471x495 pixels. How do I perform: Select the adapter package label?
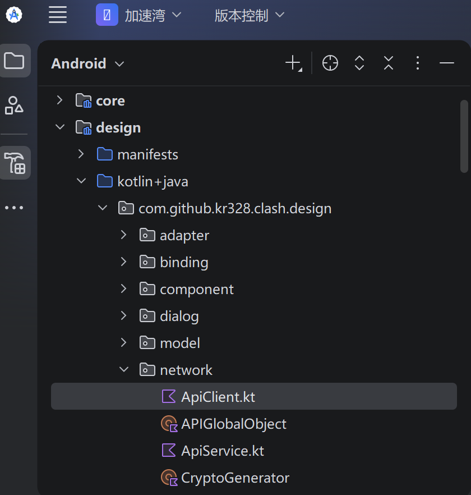[184, 236]
